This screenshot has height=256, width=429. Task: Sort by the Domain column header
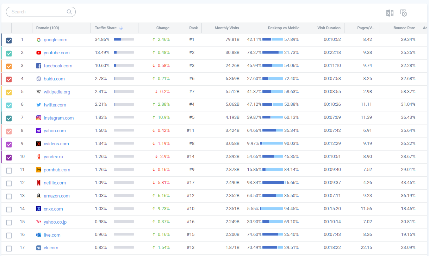click(48, 28)
